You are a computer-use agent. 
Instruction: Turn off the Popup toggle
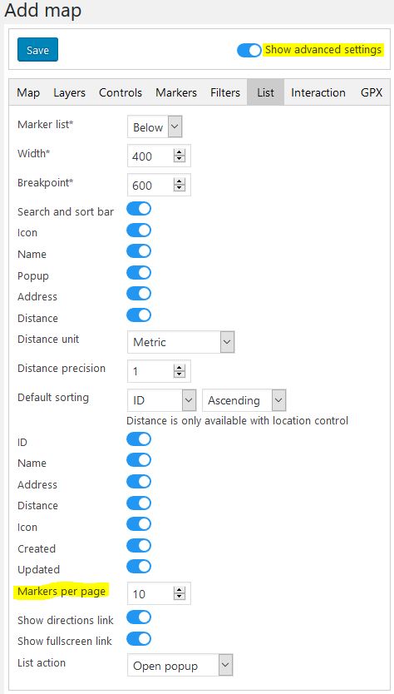click(139, 273)
